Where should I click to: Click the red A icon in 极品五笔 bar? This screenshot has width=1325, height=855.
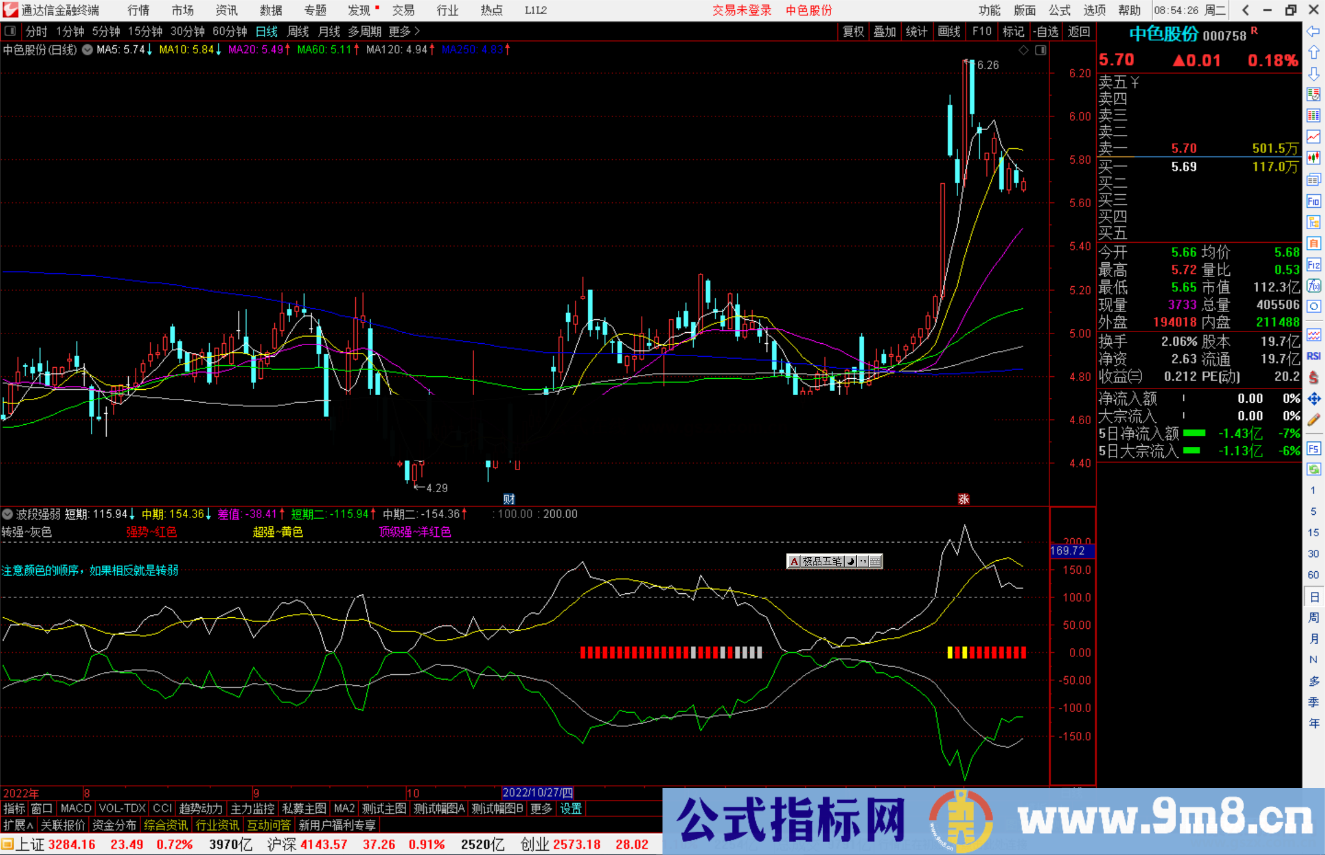tap(794, 561)
